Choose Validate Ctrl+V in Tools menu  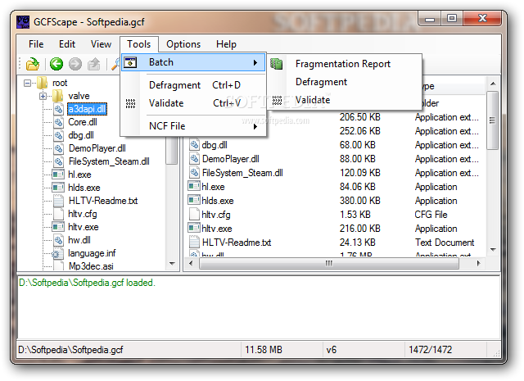click(x=194, y=103)
